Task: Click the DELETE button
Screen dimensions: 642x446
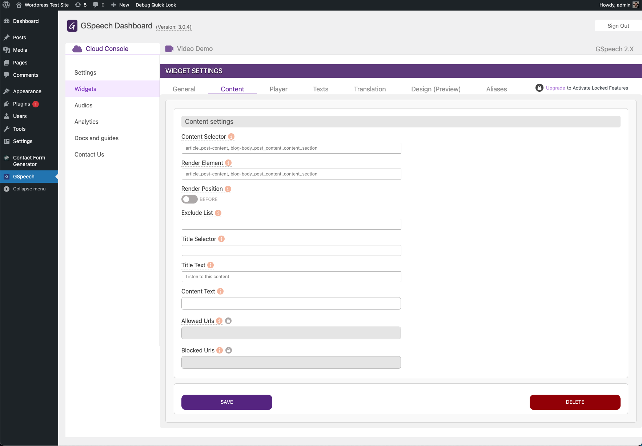Action: [x=575, y=402]
